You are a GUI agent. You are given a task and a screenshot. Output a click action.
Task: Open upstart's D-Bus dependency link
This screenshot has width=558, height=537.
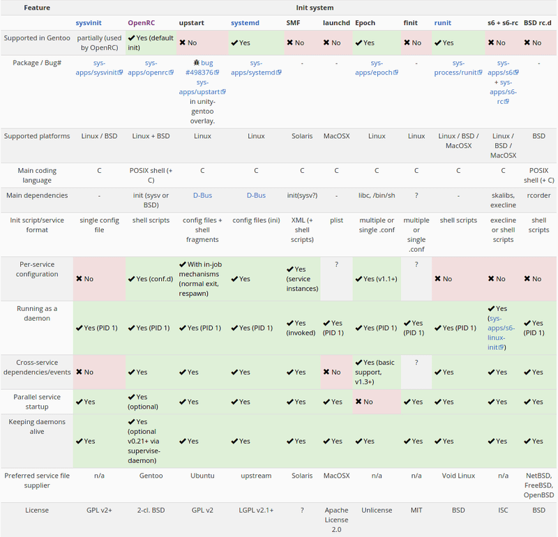[202, 195]
